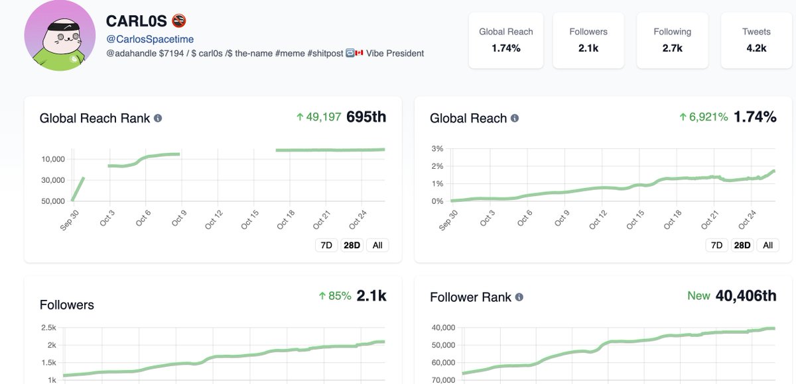Click the Tweets 4.2k stat card

(x=756, y=40)
